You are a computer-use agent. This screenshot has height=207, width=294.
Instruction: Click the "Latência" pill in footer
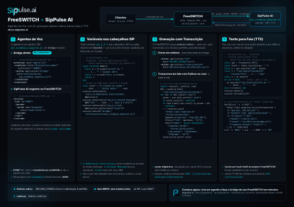click(x=30, y=197)
